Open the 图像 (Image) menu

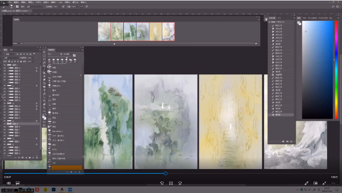[x=23, y=2]
